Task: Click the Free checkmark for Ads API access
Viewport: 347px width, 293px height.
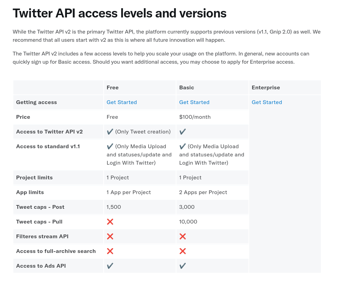Action: coord(110,266)
